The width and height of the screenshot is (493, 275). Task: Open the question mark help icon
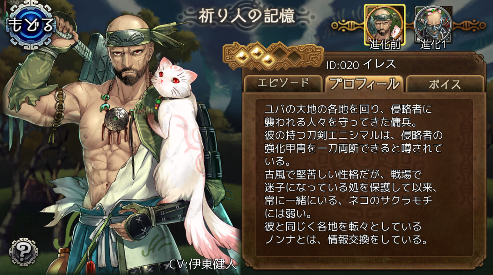24,252
